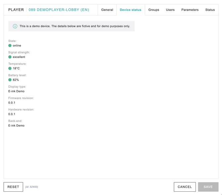The image size is (222, 195).
Task: Go to the Parameters tab
Action: point(190,10)
